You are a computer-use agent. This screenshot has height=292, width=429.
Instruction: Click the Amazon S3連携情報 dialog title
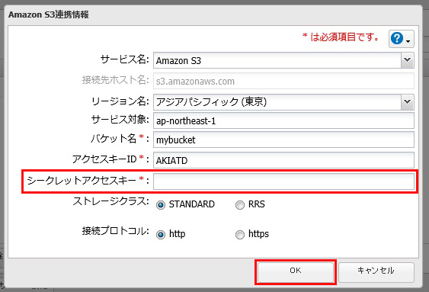(49, 14)
